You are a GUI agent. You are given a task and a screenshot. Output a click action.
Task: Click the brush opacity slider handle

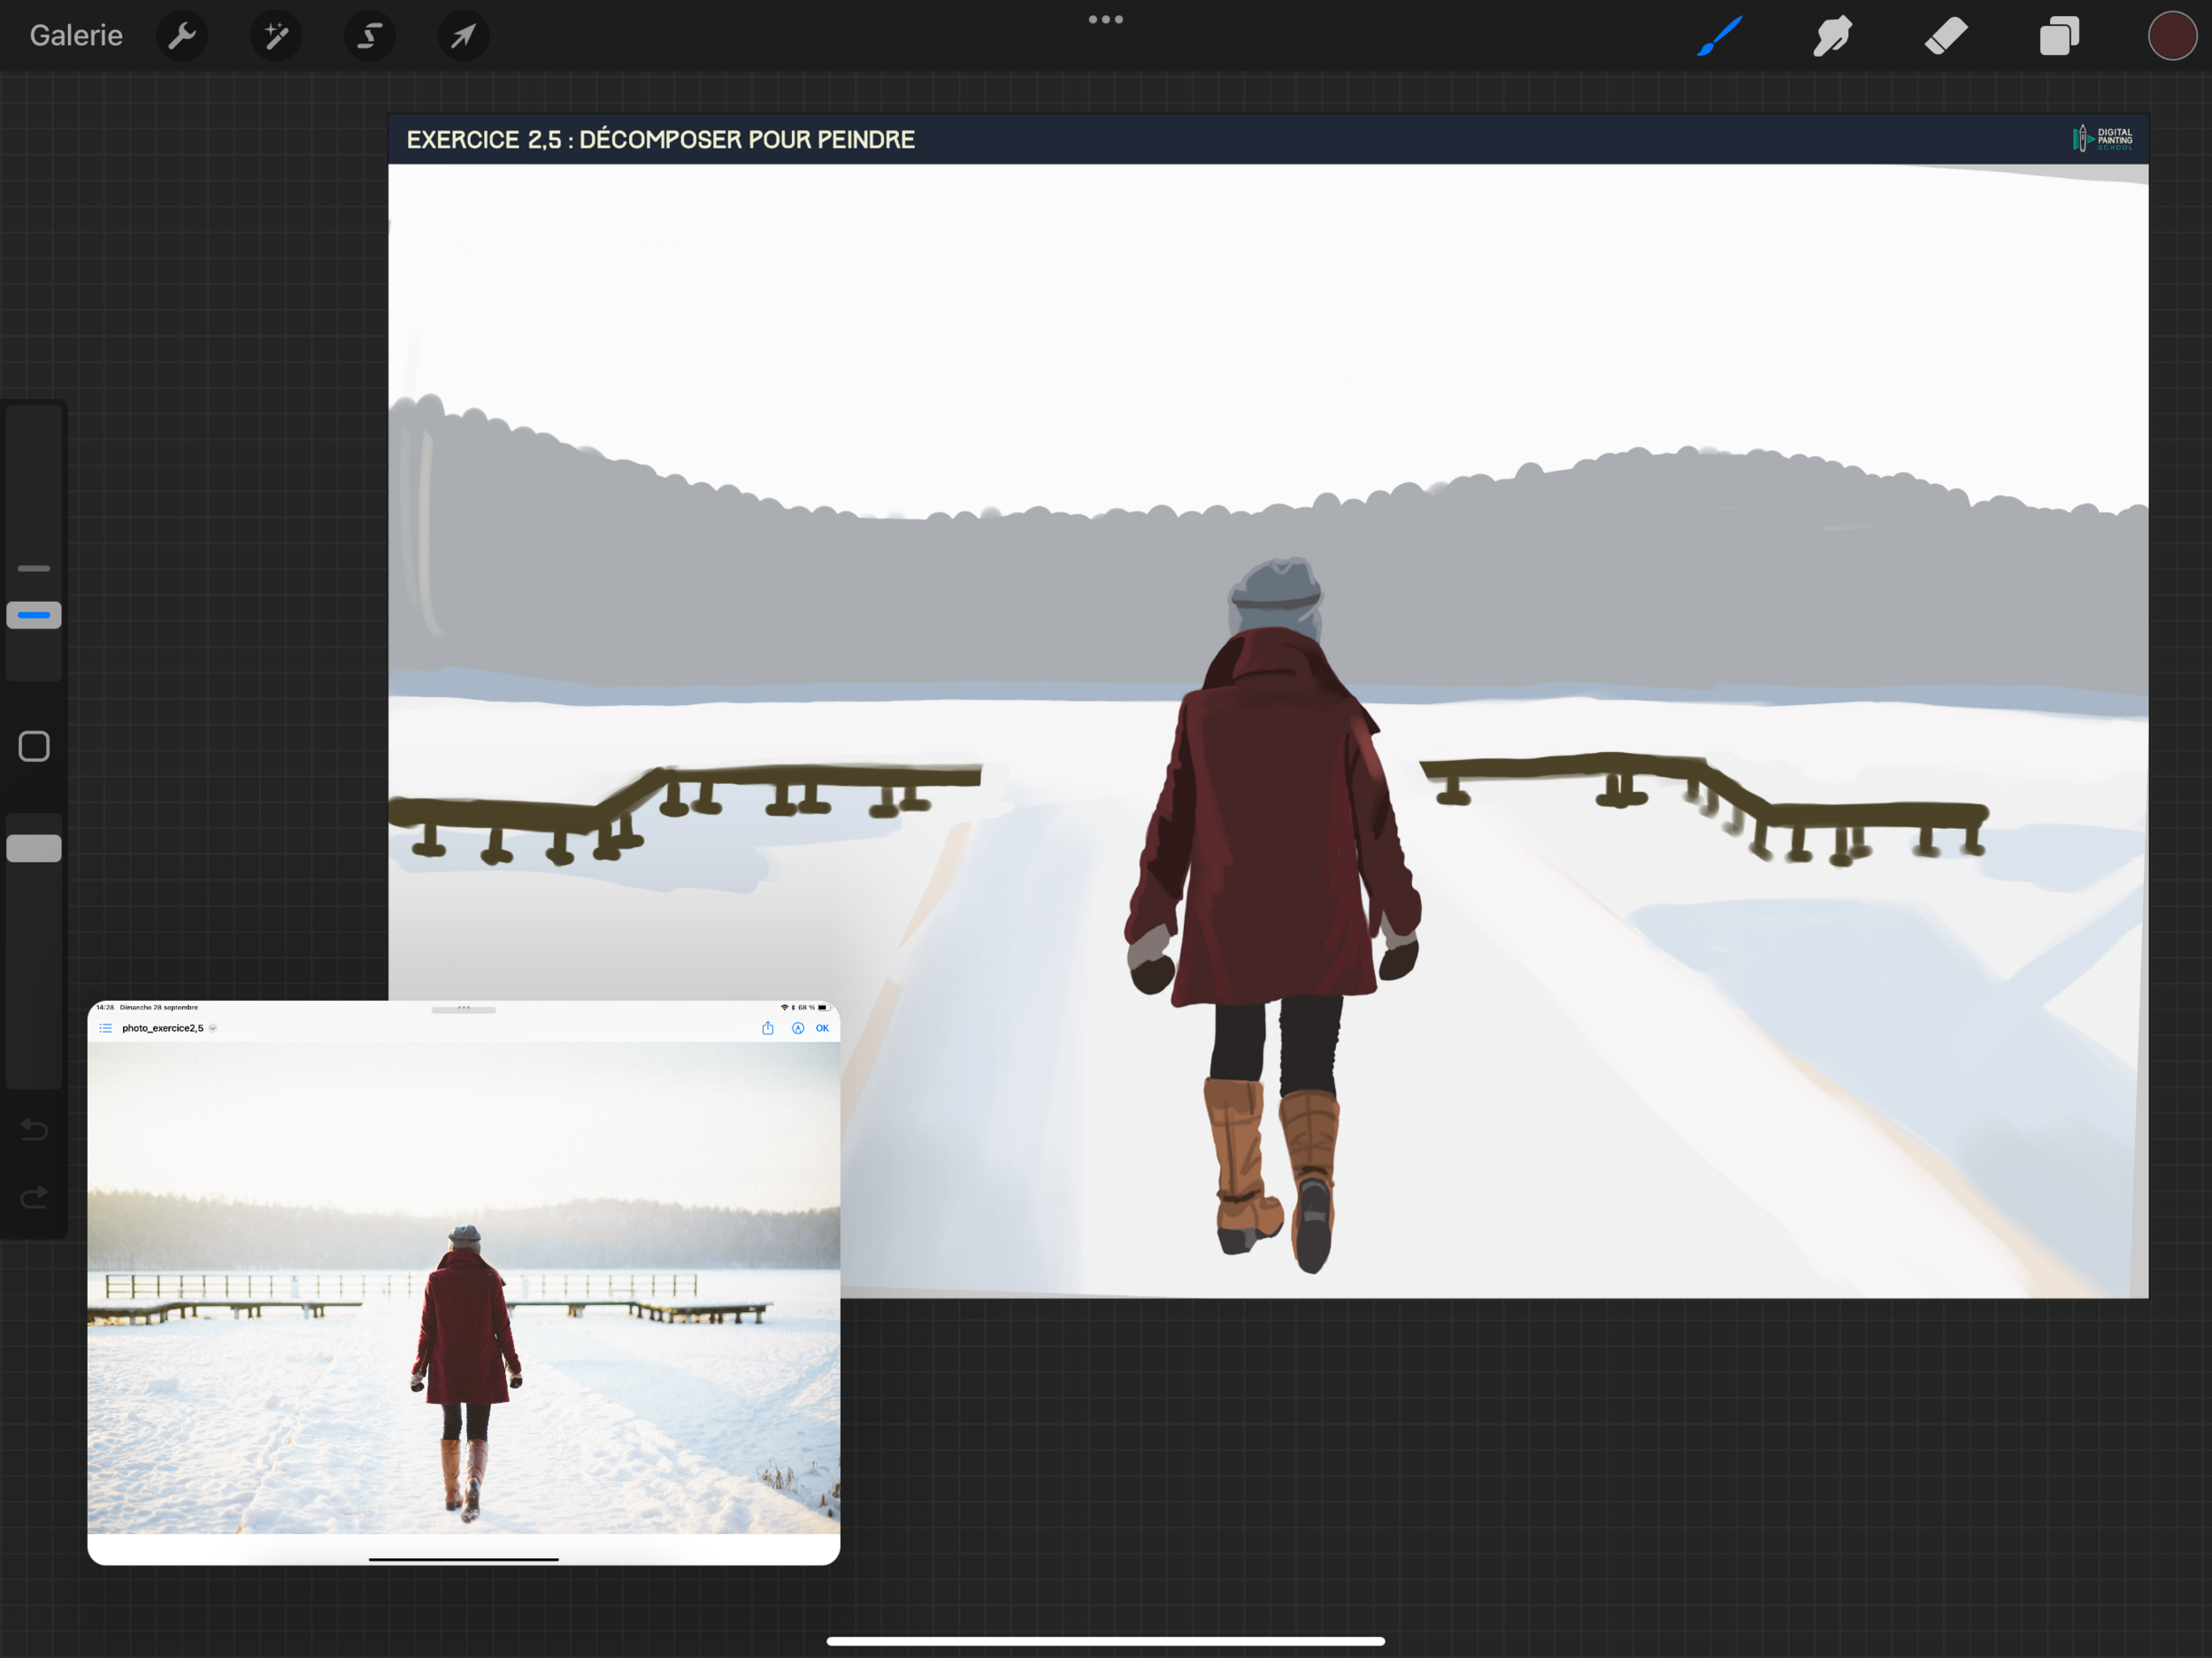point(34,848)
